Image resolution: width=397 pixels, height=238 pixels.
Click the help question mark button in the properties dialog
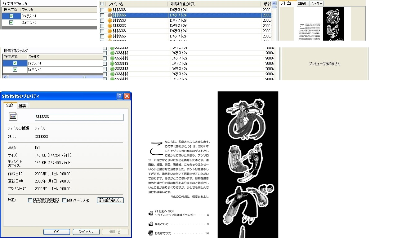[x=120, y=96]
